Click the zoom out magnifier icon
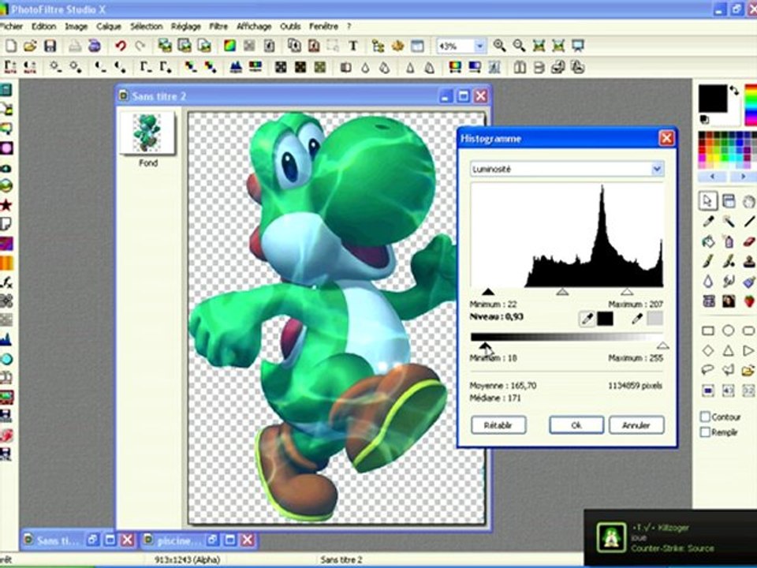 [519, 46]
